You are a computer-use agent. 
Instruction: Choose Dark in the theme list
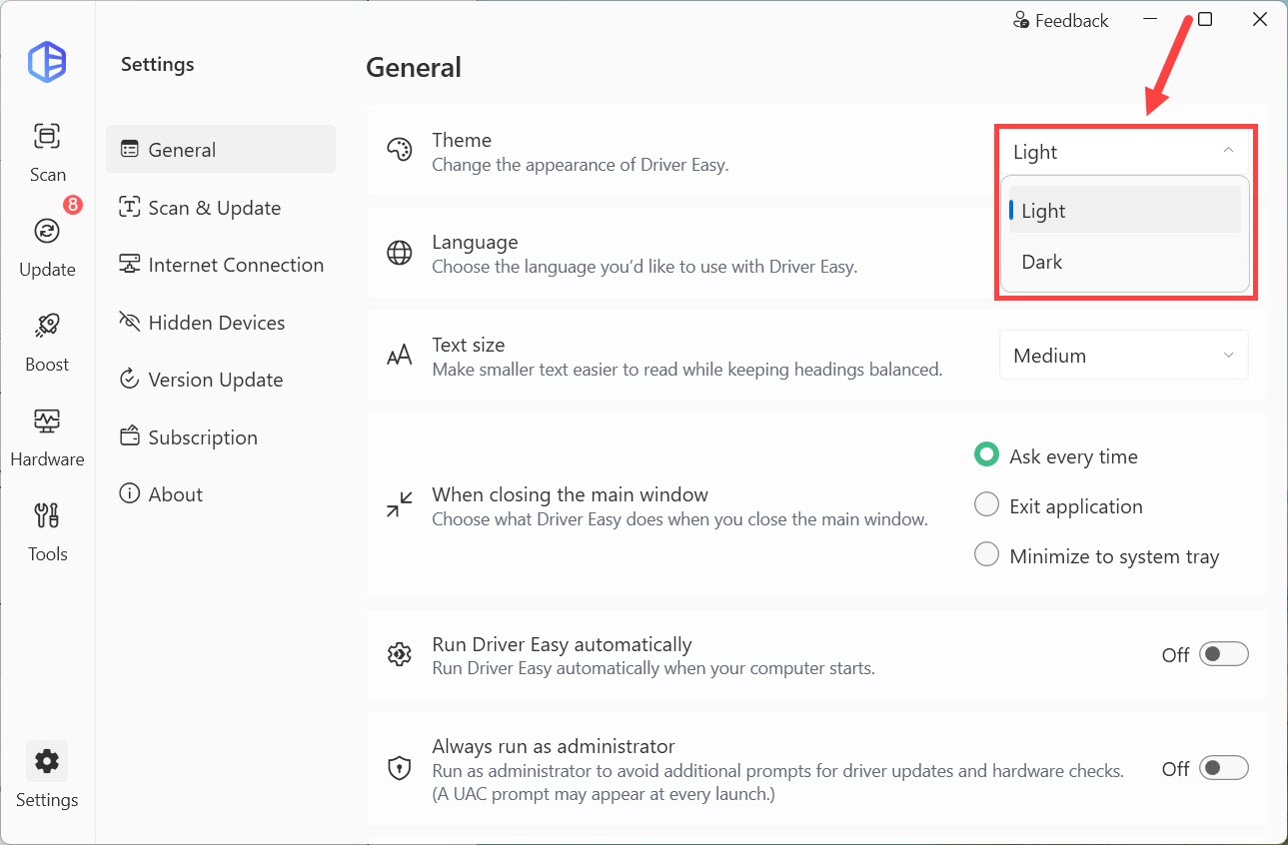[1124, 262]
